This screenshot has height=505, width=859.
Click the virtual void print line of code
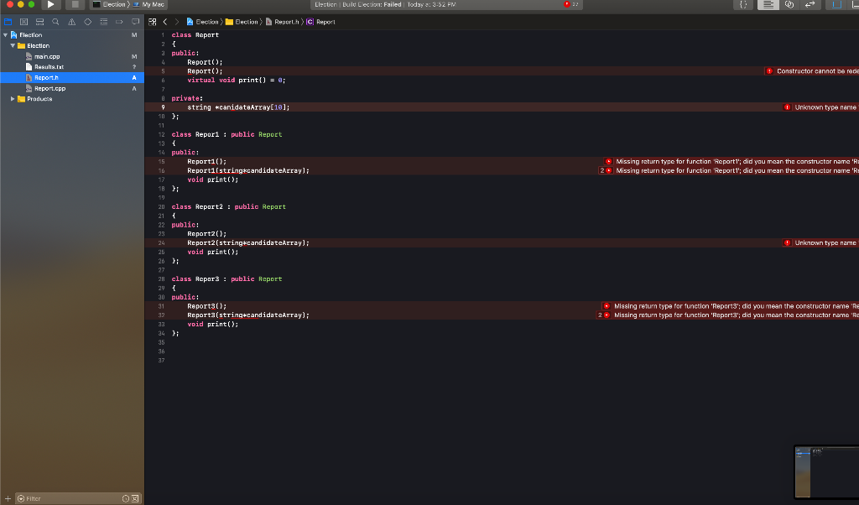(236, 81)
